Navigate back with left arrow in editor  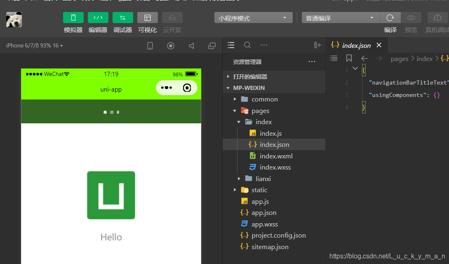(364, 59)
